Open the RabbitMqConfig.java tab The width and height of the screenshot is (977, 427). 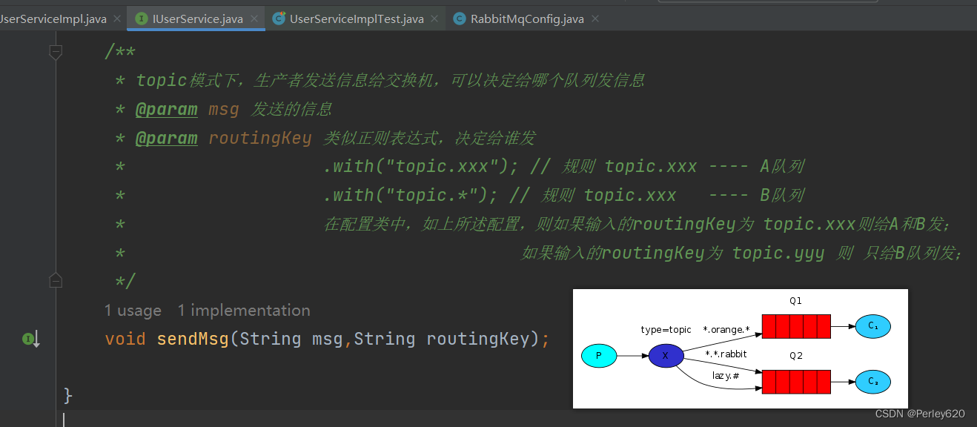[x=527, y=19]
